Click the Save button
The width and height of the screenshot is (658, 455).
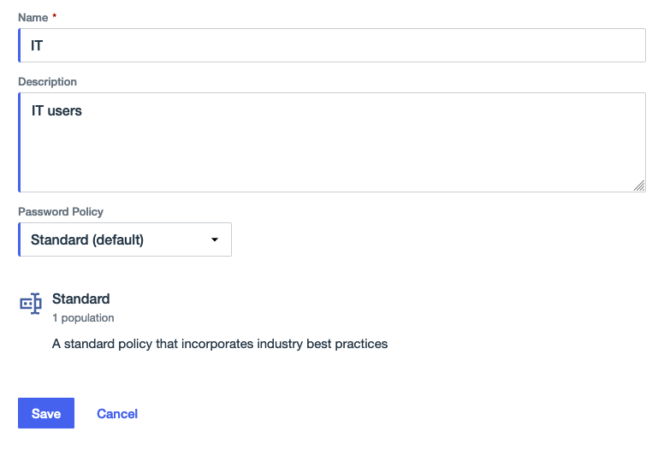click(46, 414)
